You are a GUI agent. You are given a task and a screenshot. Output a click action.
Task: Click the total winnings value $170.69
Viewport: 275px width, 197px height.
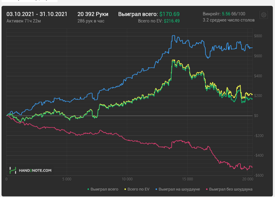coord(169,14)
